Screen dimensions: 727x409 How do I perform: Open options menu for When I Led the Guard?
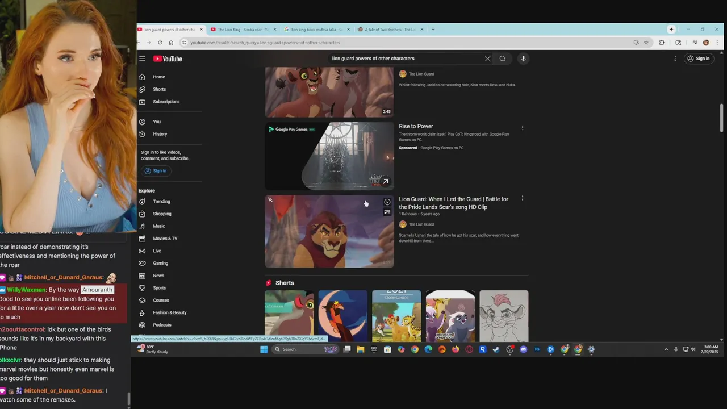(523, 198)
